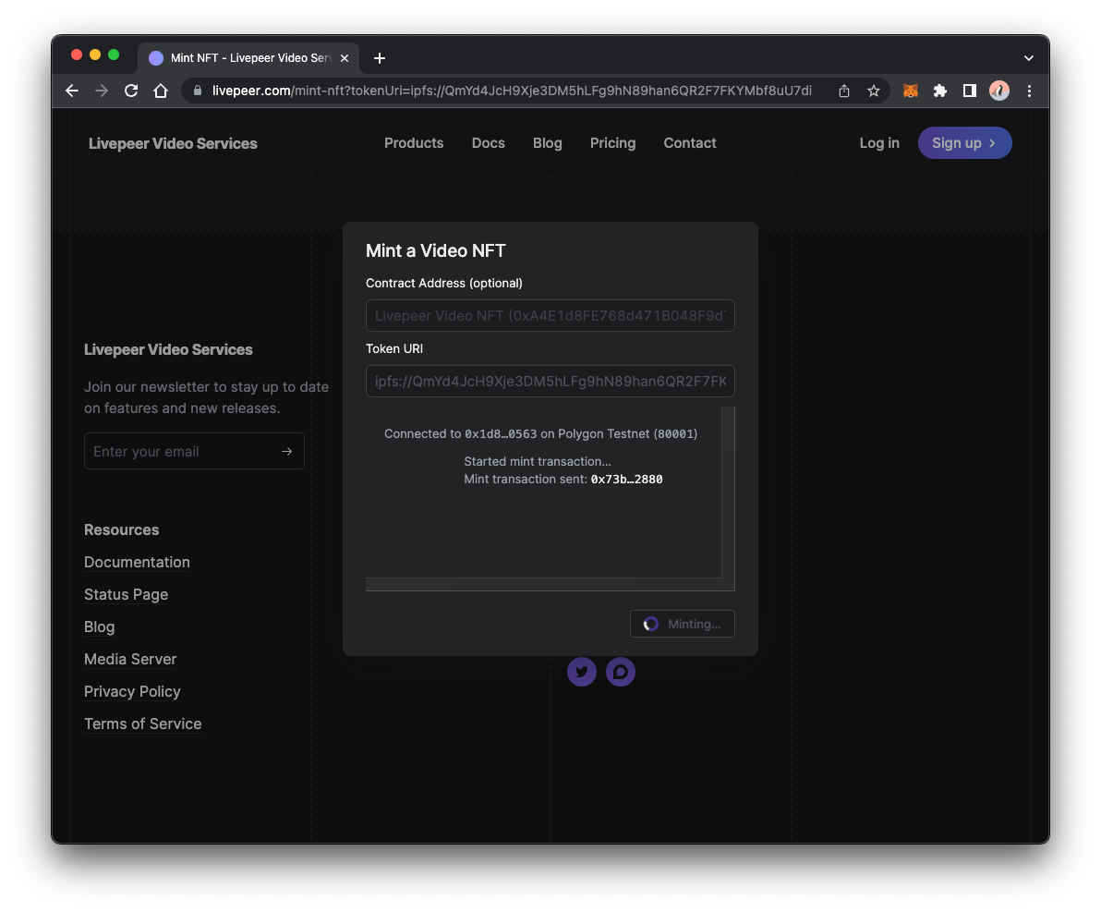Click the Log in link
Viewport: 1101px width, 912px height.
coord(879,142)
